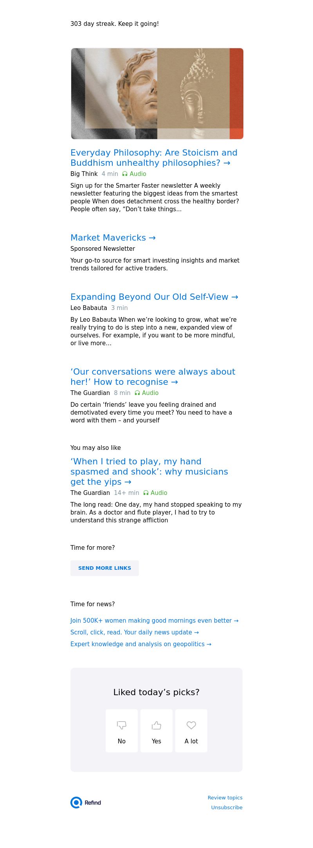Click the thumbs-up Yes icon
313x848 pixels.
pos(156,725)
